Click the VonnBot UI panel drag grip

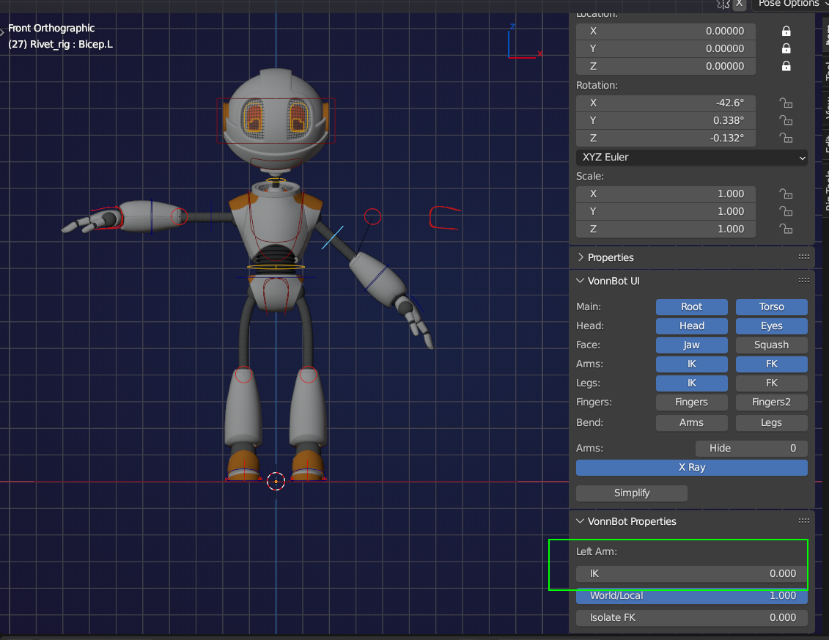[803, 281]
